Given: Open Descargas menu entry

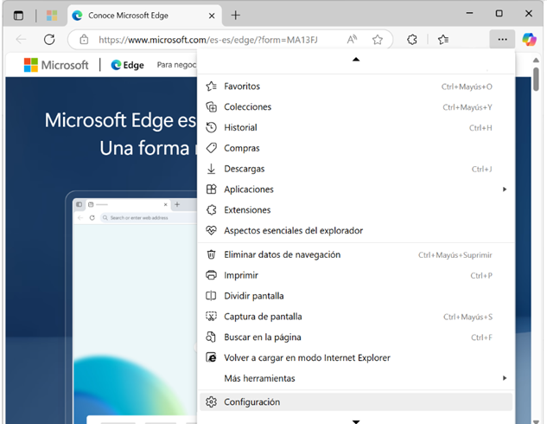Looking at the screenshot, I should click(356, 169).
